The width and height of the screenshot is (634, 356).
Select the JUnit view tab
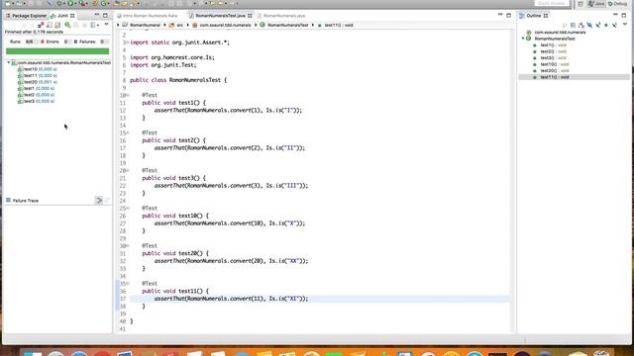(x=62, y=16)
